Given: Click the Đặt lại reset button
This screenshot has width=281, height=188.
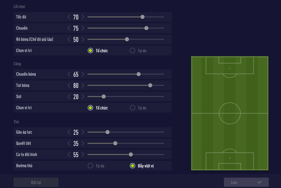Looking at the screenshot, I should (36, 182).
